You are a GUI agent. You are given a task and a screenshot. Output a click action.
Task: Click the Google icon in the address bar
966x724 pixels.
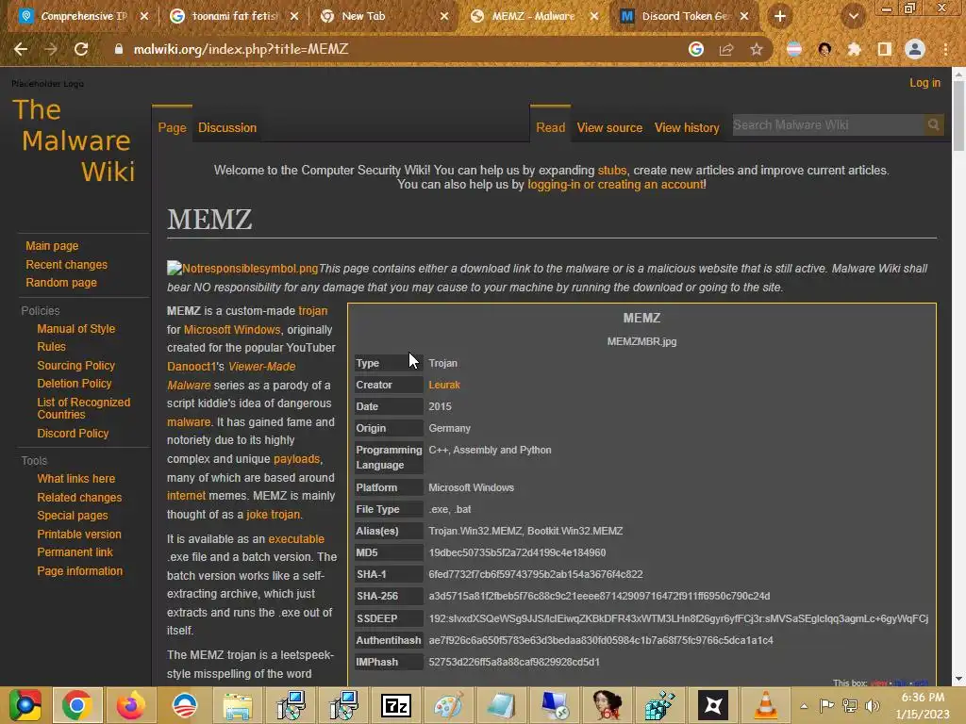(696, 49)
